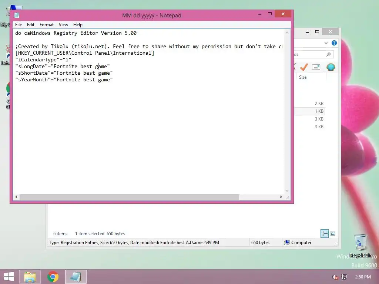Viewport: 379px width, 284px height.
Task: Place cursor in the sLongDate line
Action: (x=62, y=67)
